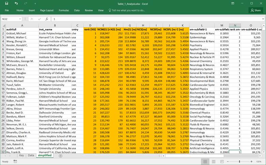
Task: Click the Cancel X icon in formula bar
Action: pos(32,19)
